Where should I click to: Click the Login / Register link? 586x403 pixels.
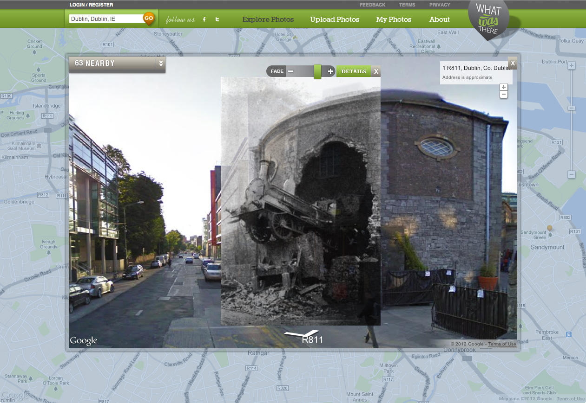(91, 5)
